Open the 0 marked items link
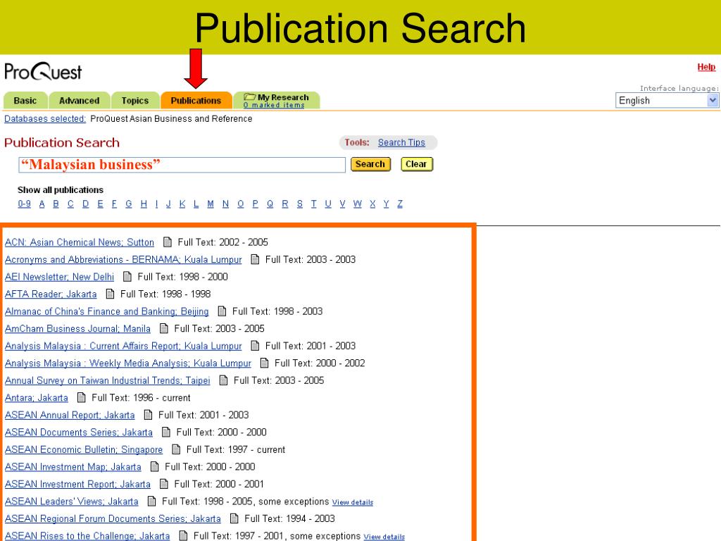This screenshot has width=721, height=541. click(x=274, y=105)
